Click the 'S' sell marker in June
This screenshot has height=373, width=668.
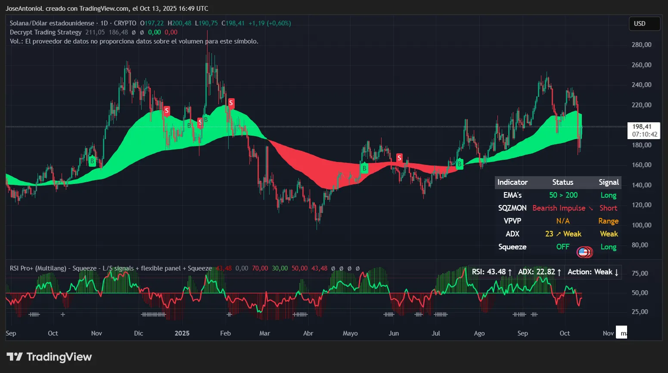[399, 158]
